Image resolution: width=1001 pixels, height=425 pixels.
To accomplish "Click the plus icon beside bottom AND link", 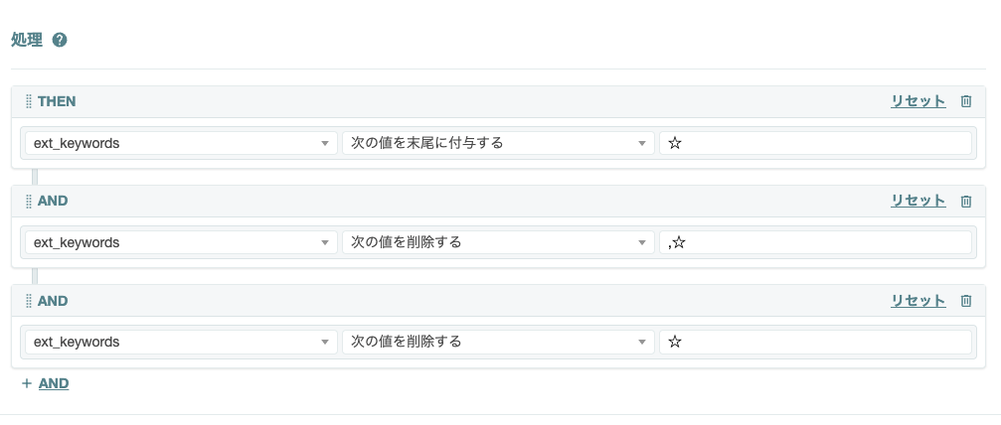I will pos(27,383).
